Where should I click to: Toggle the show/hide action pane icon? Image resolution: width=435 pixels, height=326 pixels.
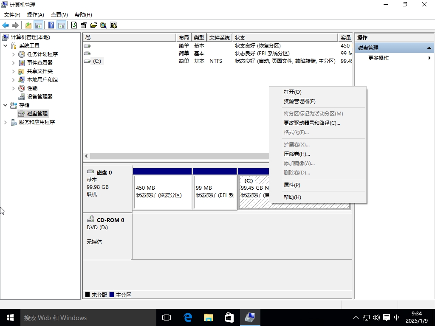tap(61, 25)
